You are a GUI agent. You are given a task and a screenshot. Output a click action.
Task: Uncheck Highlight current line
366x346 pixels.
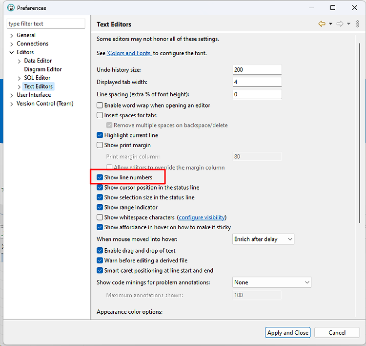point(100,135)
